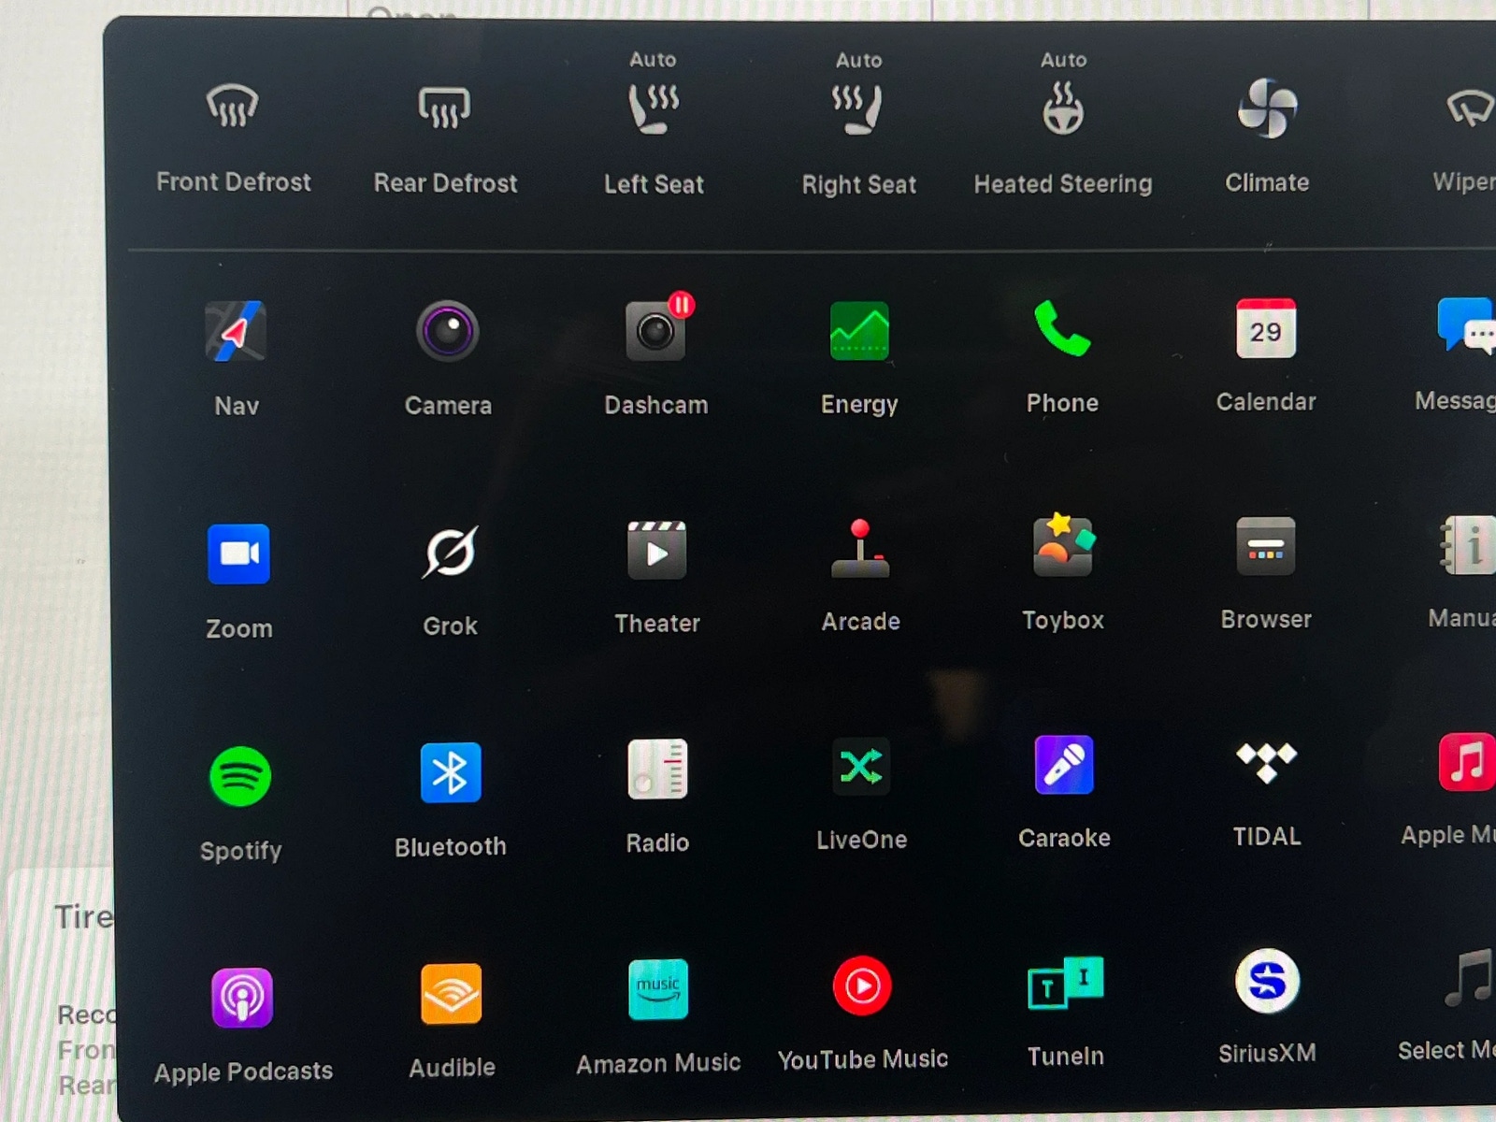Toggle the Rear Defrost control
Viewport: 1496px width, 1122px height.
[445, 108]
